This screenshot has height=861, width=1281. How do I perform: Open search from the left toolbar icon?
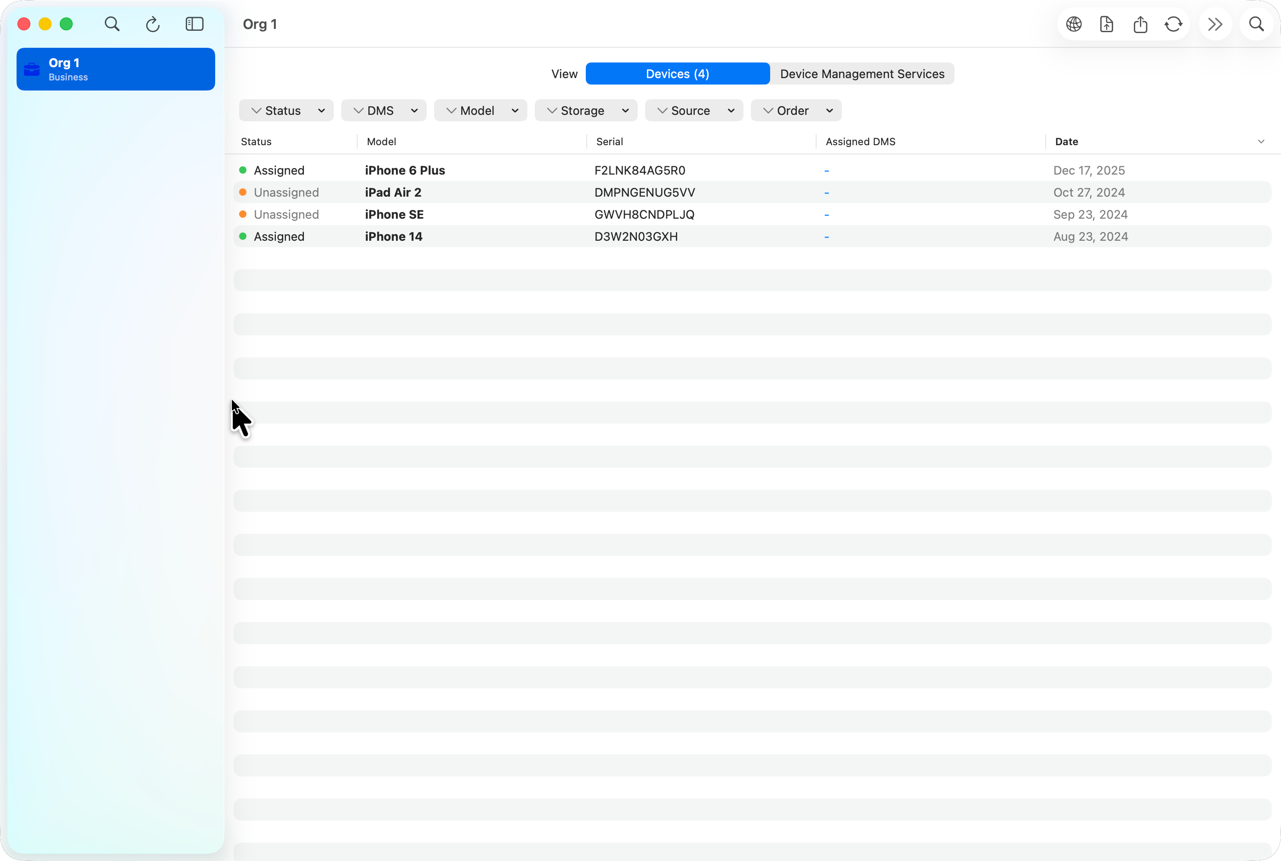[112, 24]
